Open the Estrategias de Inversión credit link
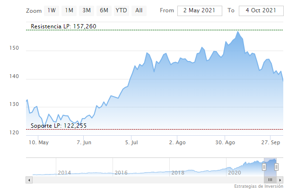288x192 pixels. click(258, 187)
